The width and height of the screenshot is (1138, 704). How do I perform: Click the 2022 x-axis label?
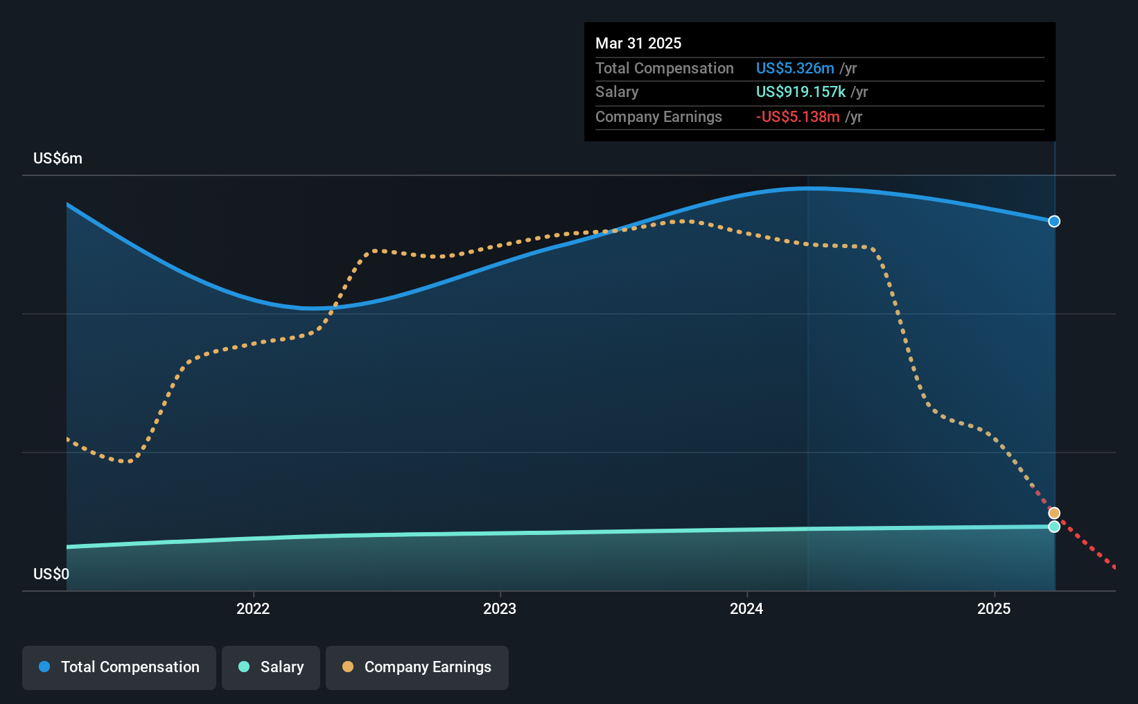253,608
